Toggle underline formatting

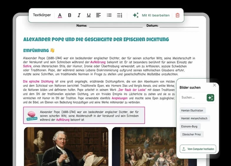click(x=89, y=15)
